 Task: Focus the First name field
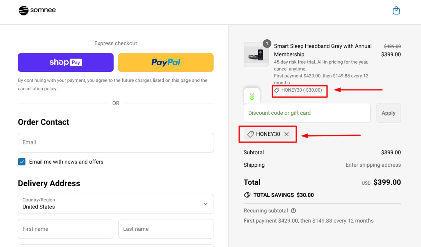coord(65,229)
